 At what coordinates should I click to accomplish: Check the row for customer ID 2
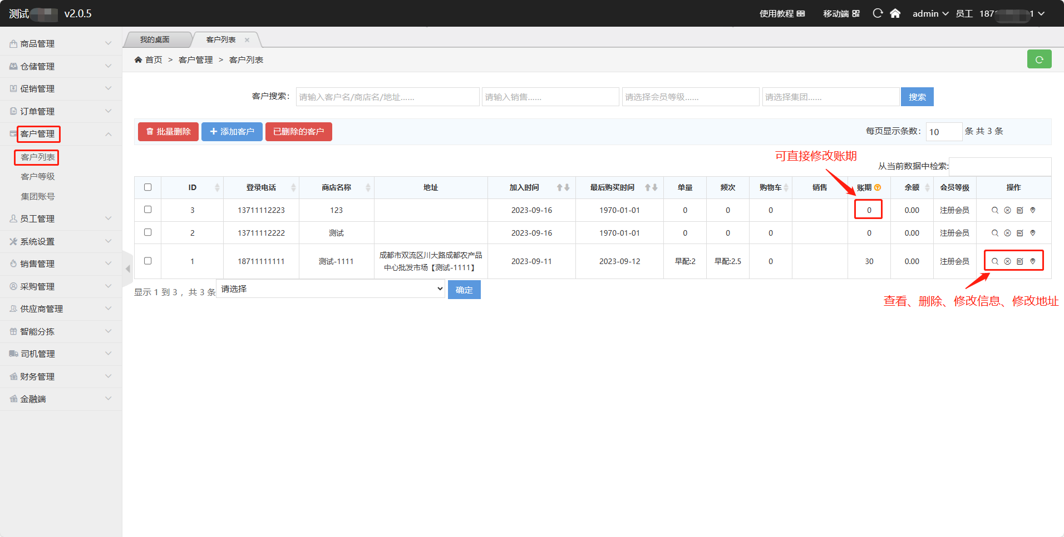[x=148, y=232]
